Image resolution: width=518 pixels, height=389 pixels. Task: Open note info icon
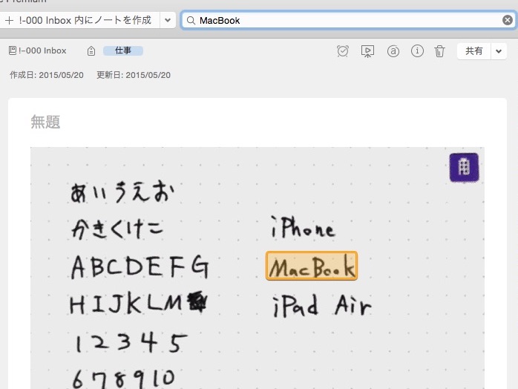(417, 51)
